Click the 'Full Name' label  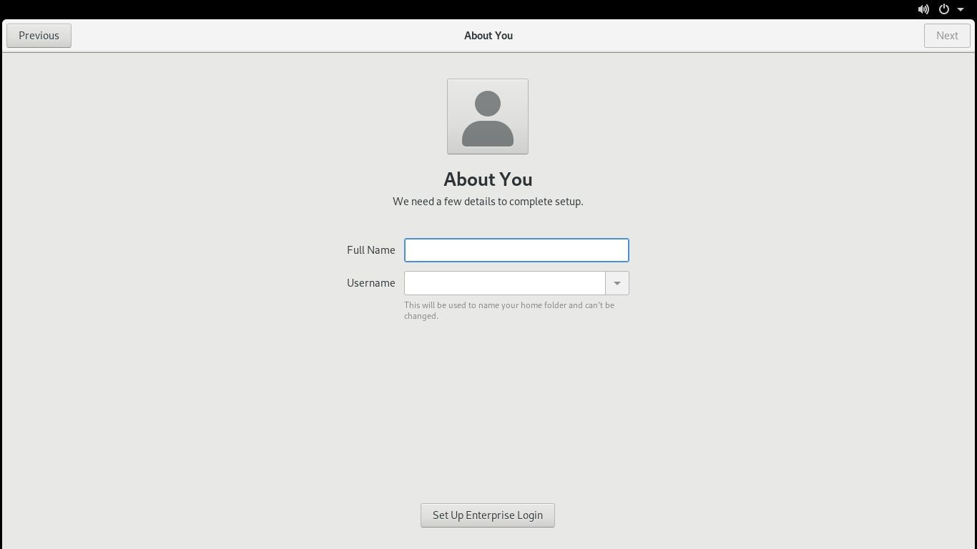(x=371, y=250)
